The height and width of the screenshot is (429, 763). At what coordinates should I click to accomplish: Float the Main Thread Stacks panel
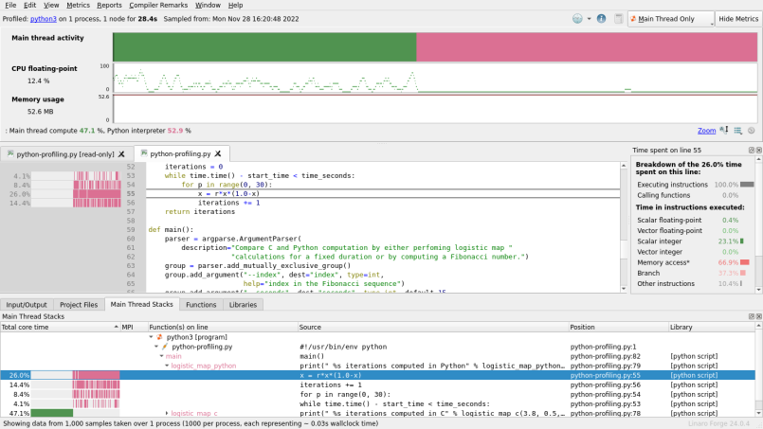click(752, 316)
